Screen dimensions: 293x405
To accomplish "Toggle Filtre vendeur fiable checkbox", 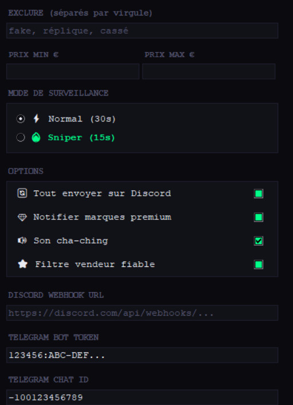I will pyautogui.click(x=259, y=265).
